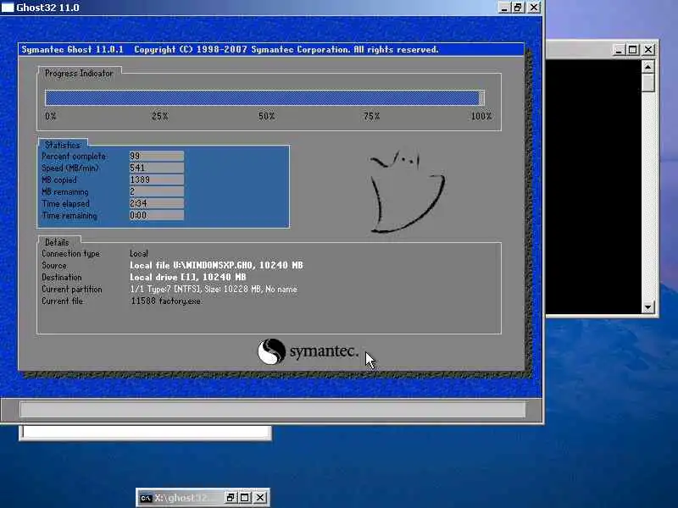Click the Connection type value Local

click(x=139, y=253)
